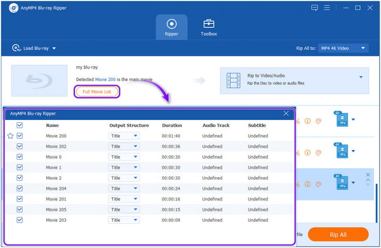Click the 00:01:40 duration value

click(x=171, y=136)
